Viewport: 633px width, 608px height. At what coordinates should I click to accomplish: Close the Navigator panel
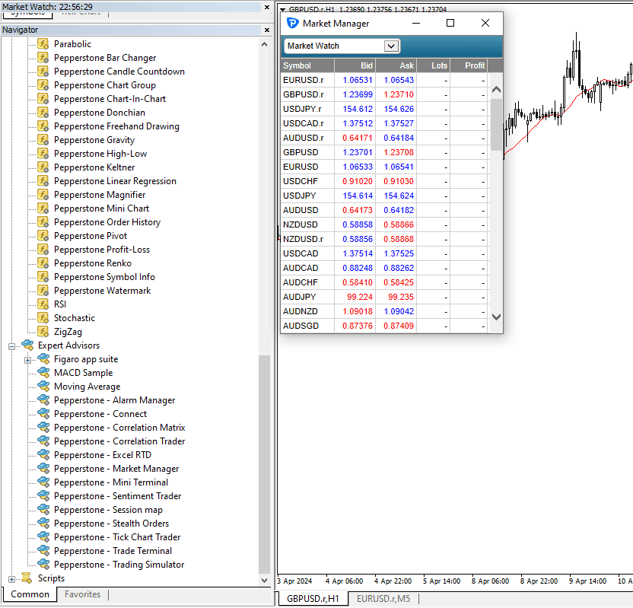pos(267,30)
